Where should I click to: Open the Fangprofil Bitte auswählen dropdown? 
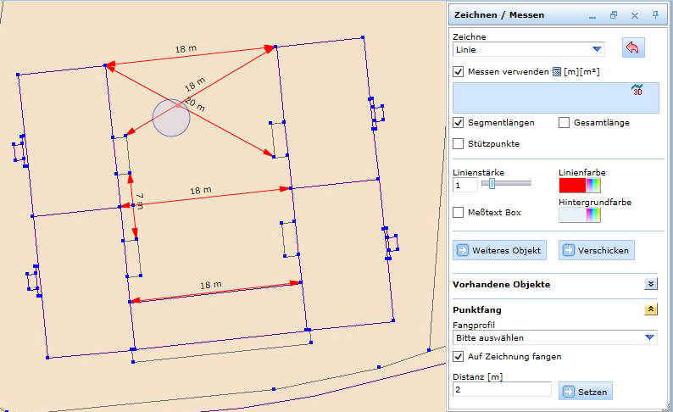[x=555, y=337]
